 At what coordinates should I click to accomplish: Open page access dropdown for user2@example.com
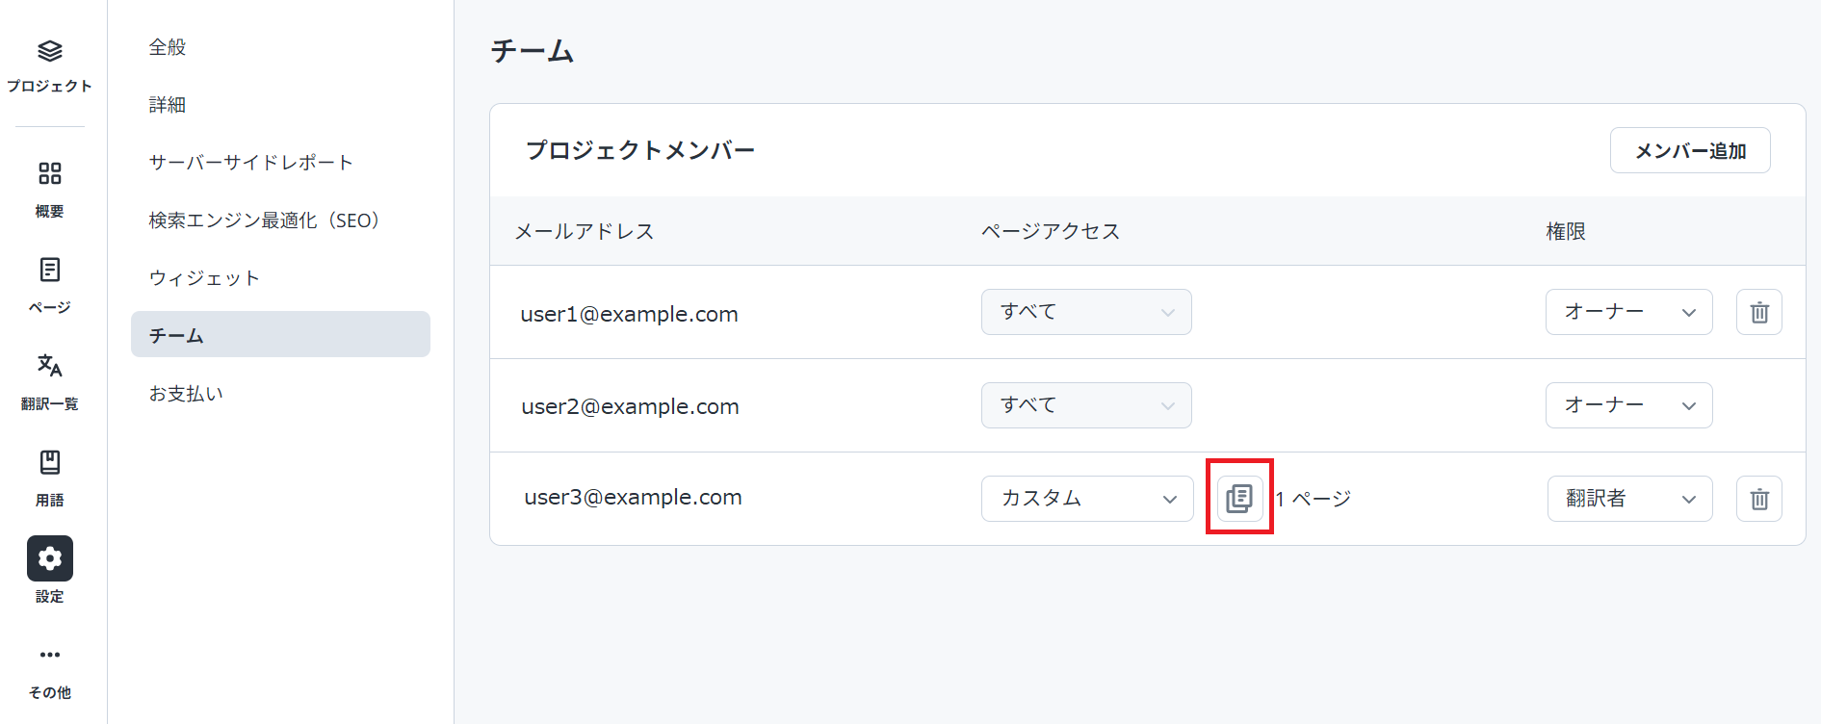tap(1086, 405)
